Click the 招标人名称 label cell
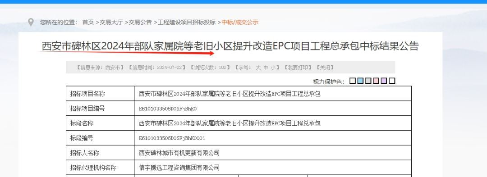This screenshot has width=487, height=177. pos(100,153)
